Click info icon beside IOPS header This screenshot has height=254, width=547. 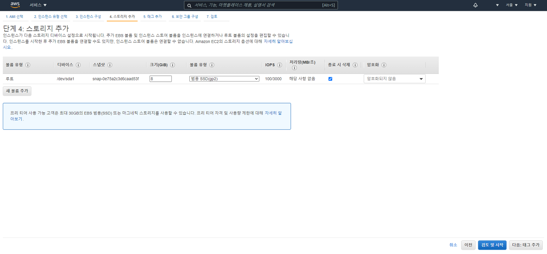click(x=279, y=65)
